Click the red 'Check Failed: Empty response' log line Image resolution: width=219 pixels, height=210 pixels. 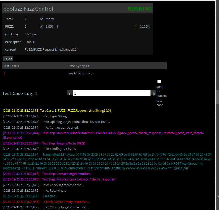[67, 202]
